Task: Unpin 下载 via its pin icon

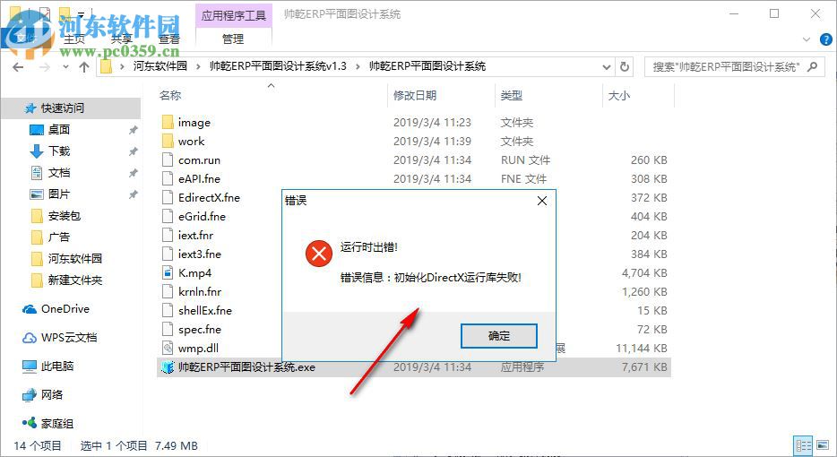Action: tap(133, 151)
